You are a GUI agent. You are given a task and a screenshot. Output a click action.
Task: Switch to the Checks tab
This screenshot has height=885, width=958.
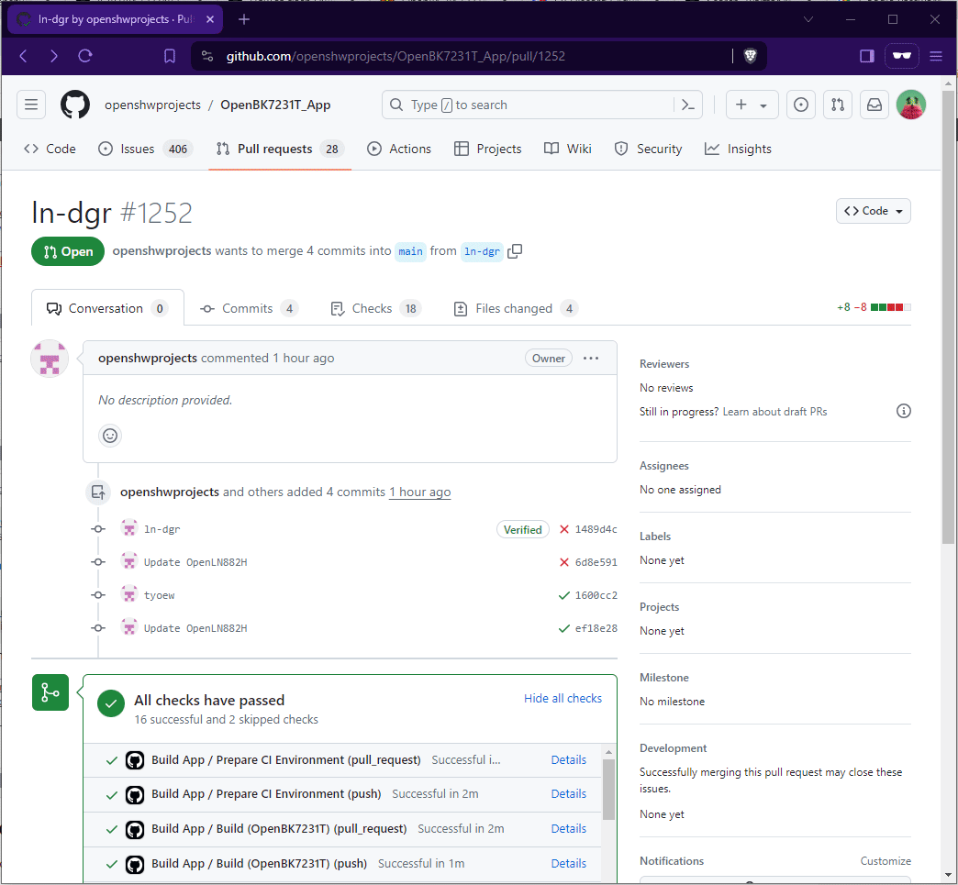coord(375,309)
